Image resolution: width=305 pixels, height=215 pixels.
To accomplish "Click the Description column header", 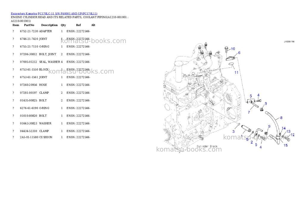I will click(x=49, y=25).
